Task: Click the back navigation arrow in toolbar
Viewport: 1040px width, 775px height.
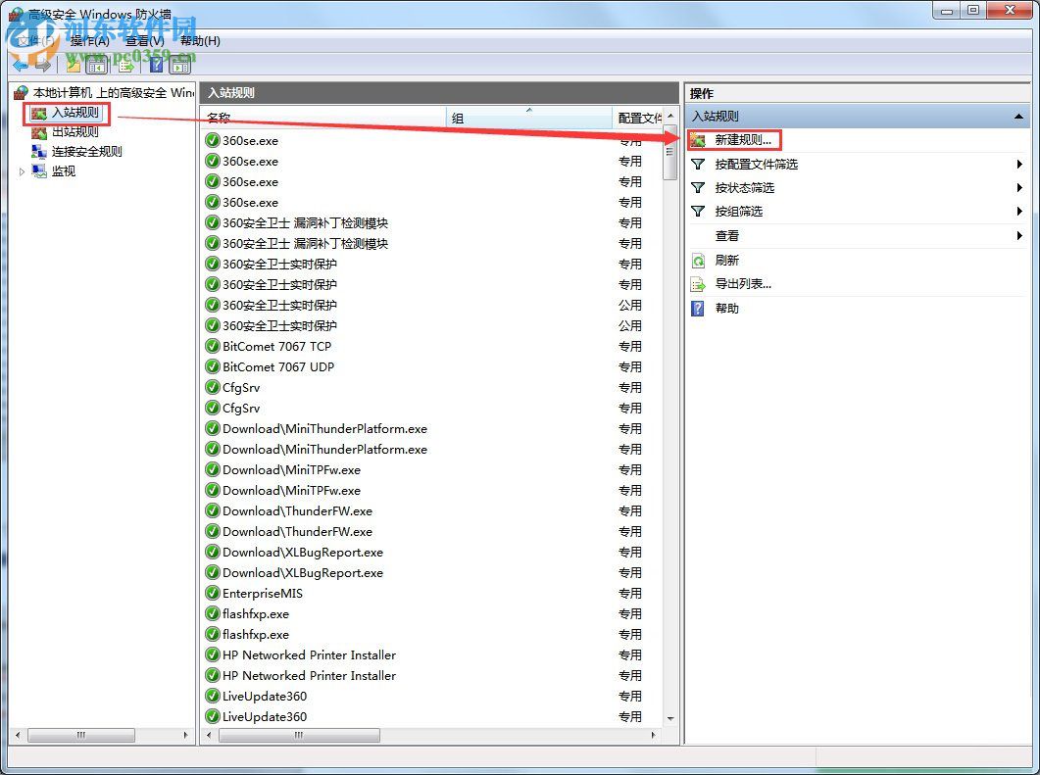Action: pyautogui.click(x=19, y=65)
